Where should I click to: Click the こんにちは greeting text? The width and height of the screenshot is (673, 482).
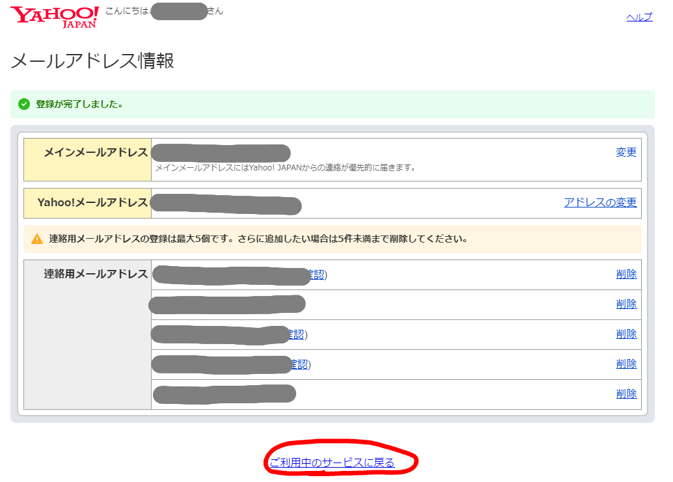(x=127, y=11)
